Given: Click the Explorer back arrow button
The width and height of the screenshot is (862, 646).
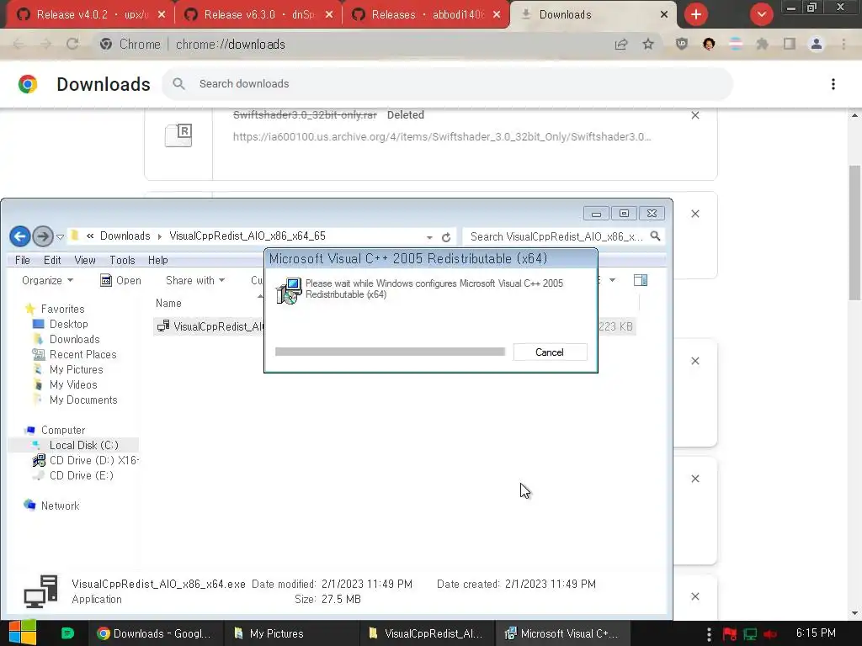Looking at the screenshot, I should [x=20, y=236].
